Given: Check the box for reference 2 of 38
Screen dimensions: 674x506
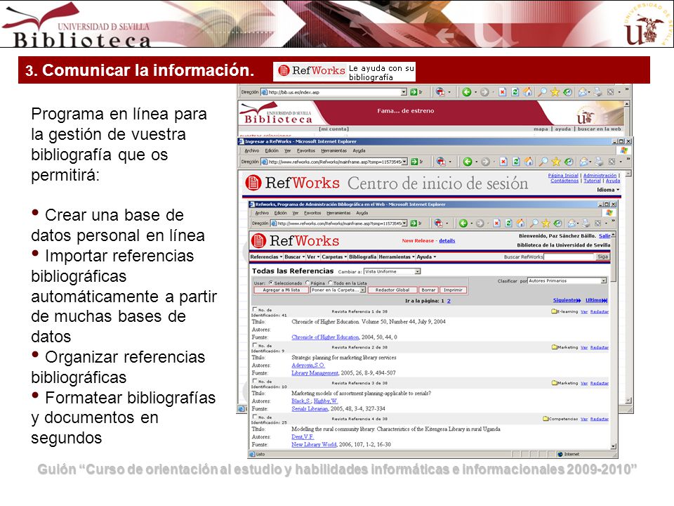Looking at the screenshot, I should click(x=255, y=345).
